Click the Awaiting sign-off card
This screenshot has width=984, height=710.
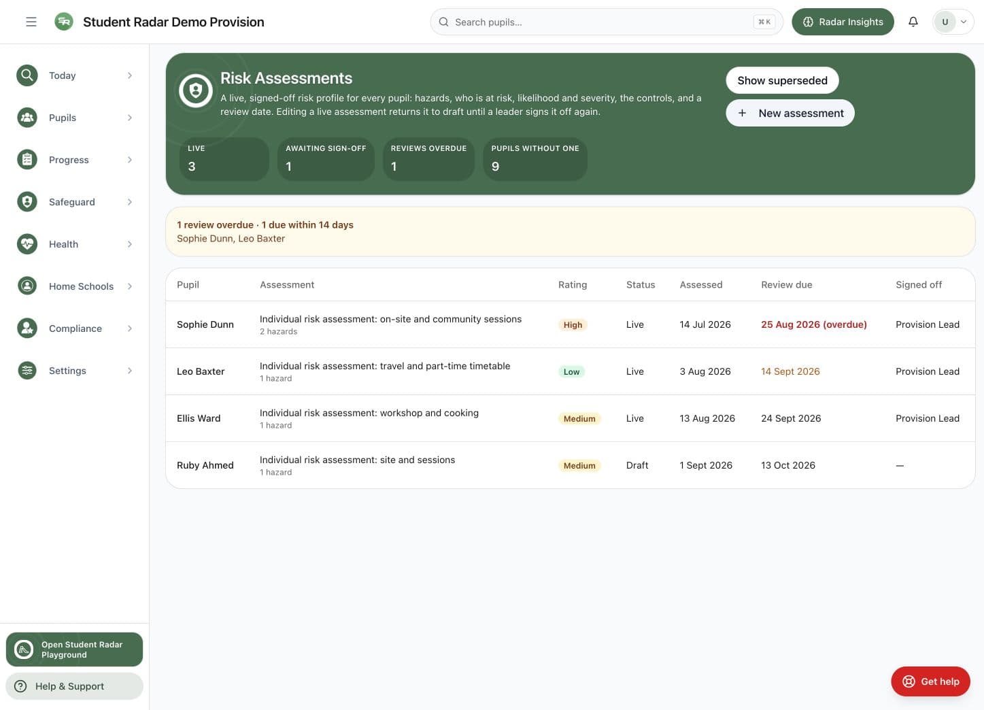(x=326, y=159)
